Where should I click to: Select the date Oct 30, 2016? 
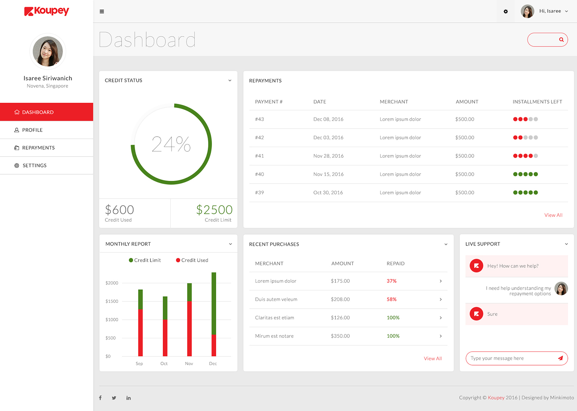pyautogui.click(x=328, y=192)
